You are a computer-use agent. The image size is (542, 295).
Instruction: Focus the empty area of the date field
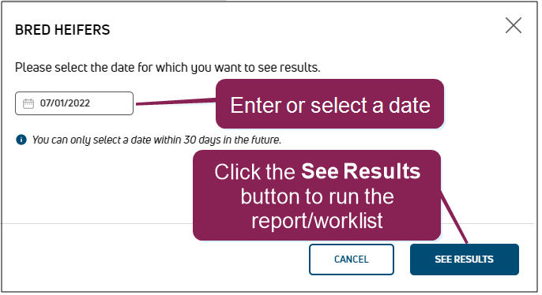click(x=111, y=103)
